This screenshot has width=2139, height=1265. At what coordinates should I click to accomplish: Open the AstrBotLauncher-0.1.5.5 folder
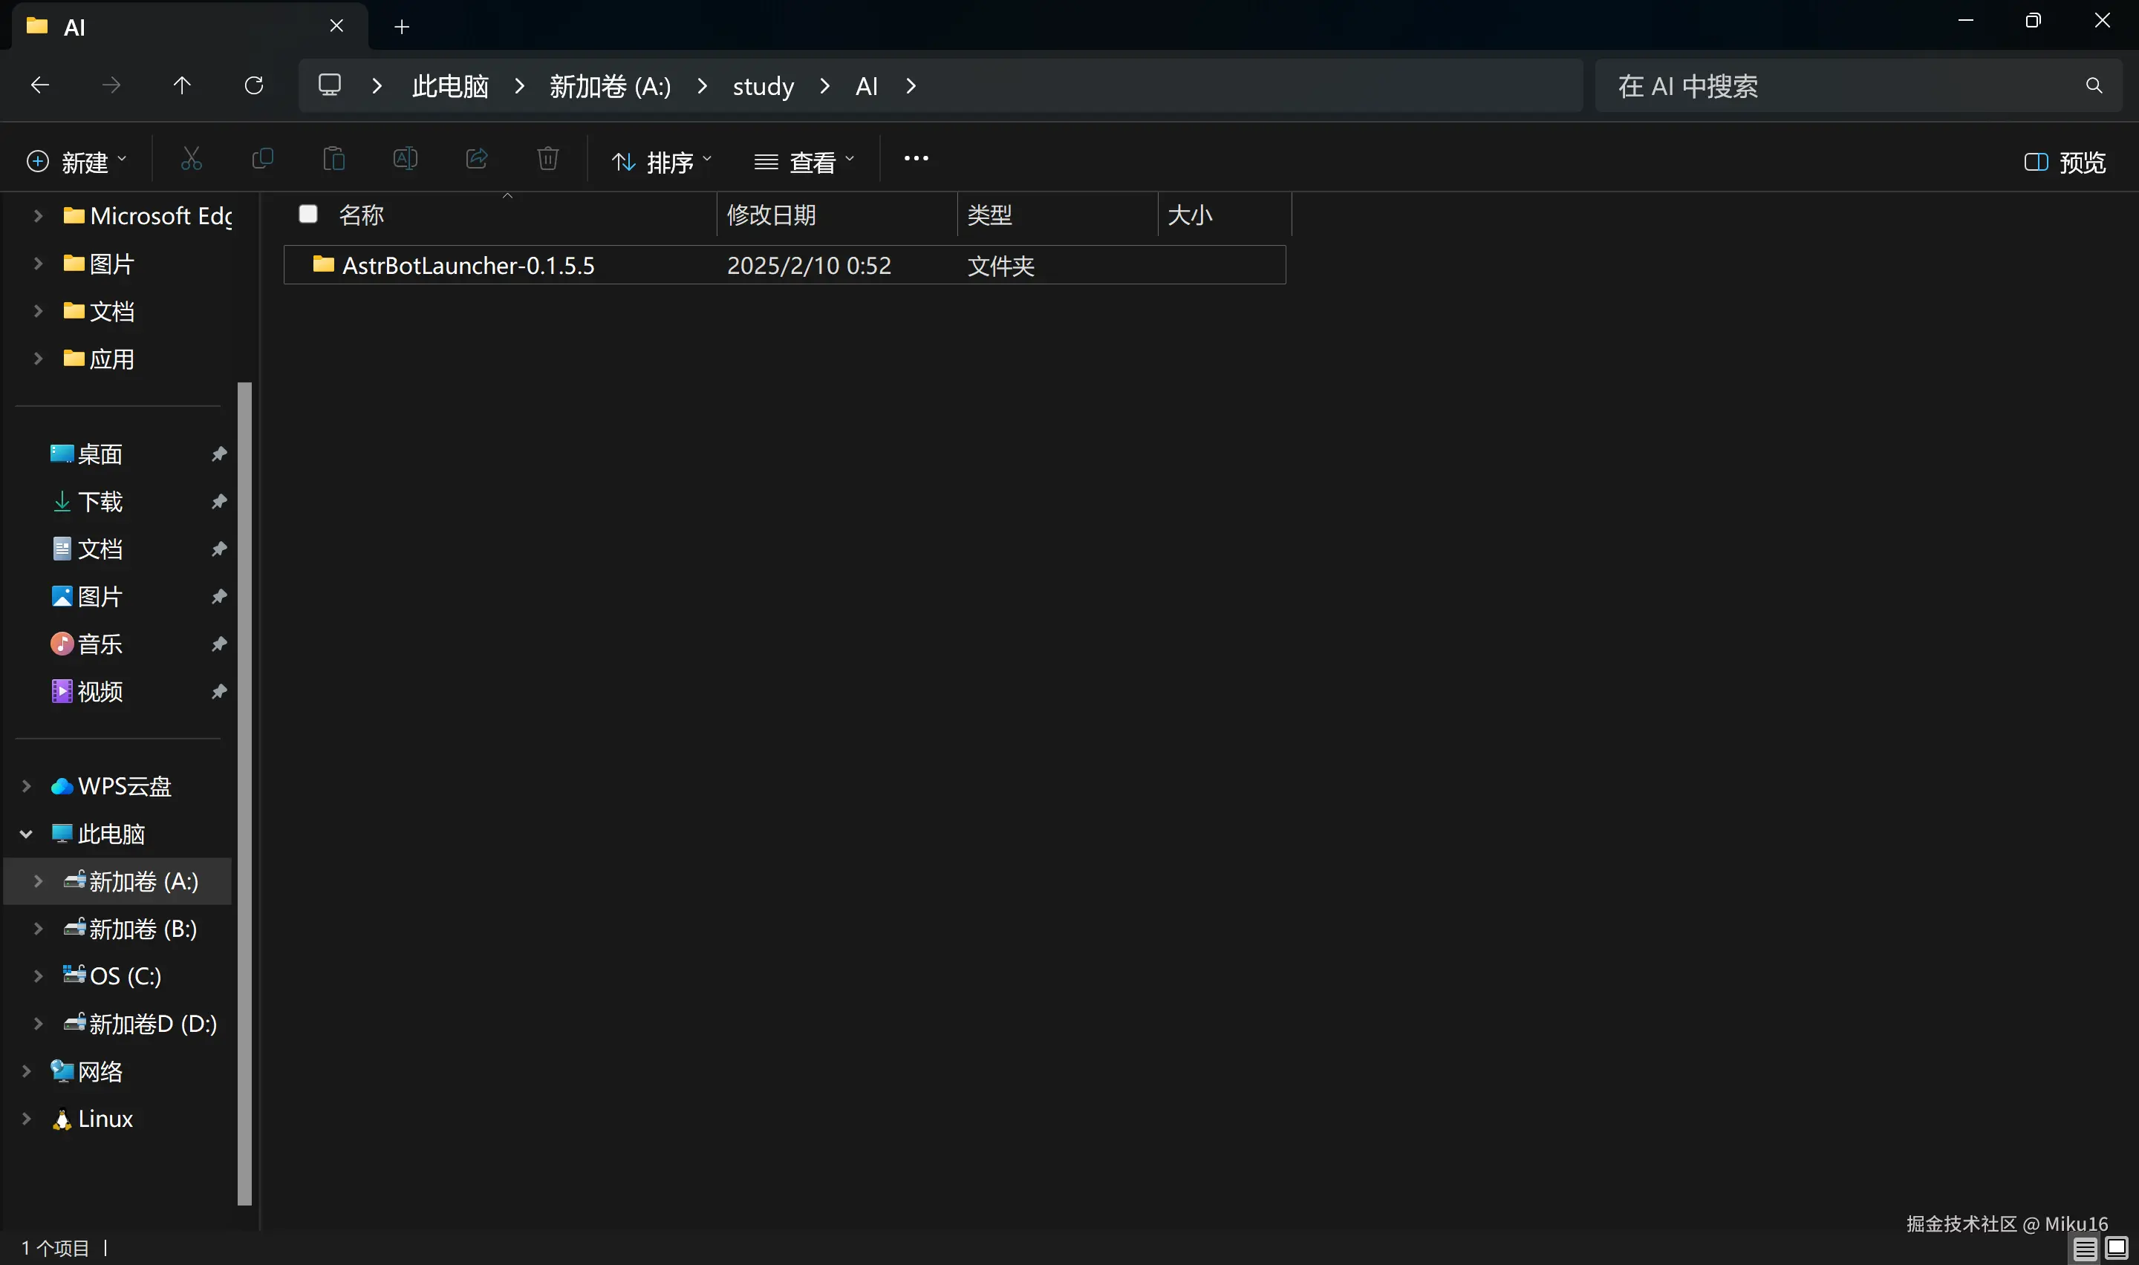468,266
